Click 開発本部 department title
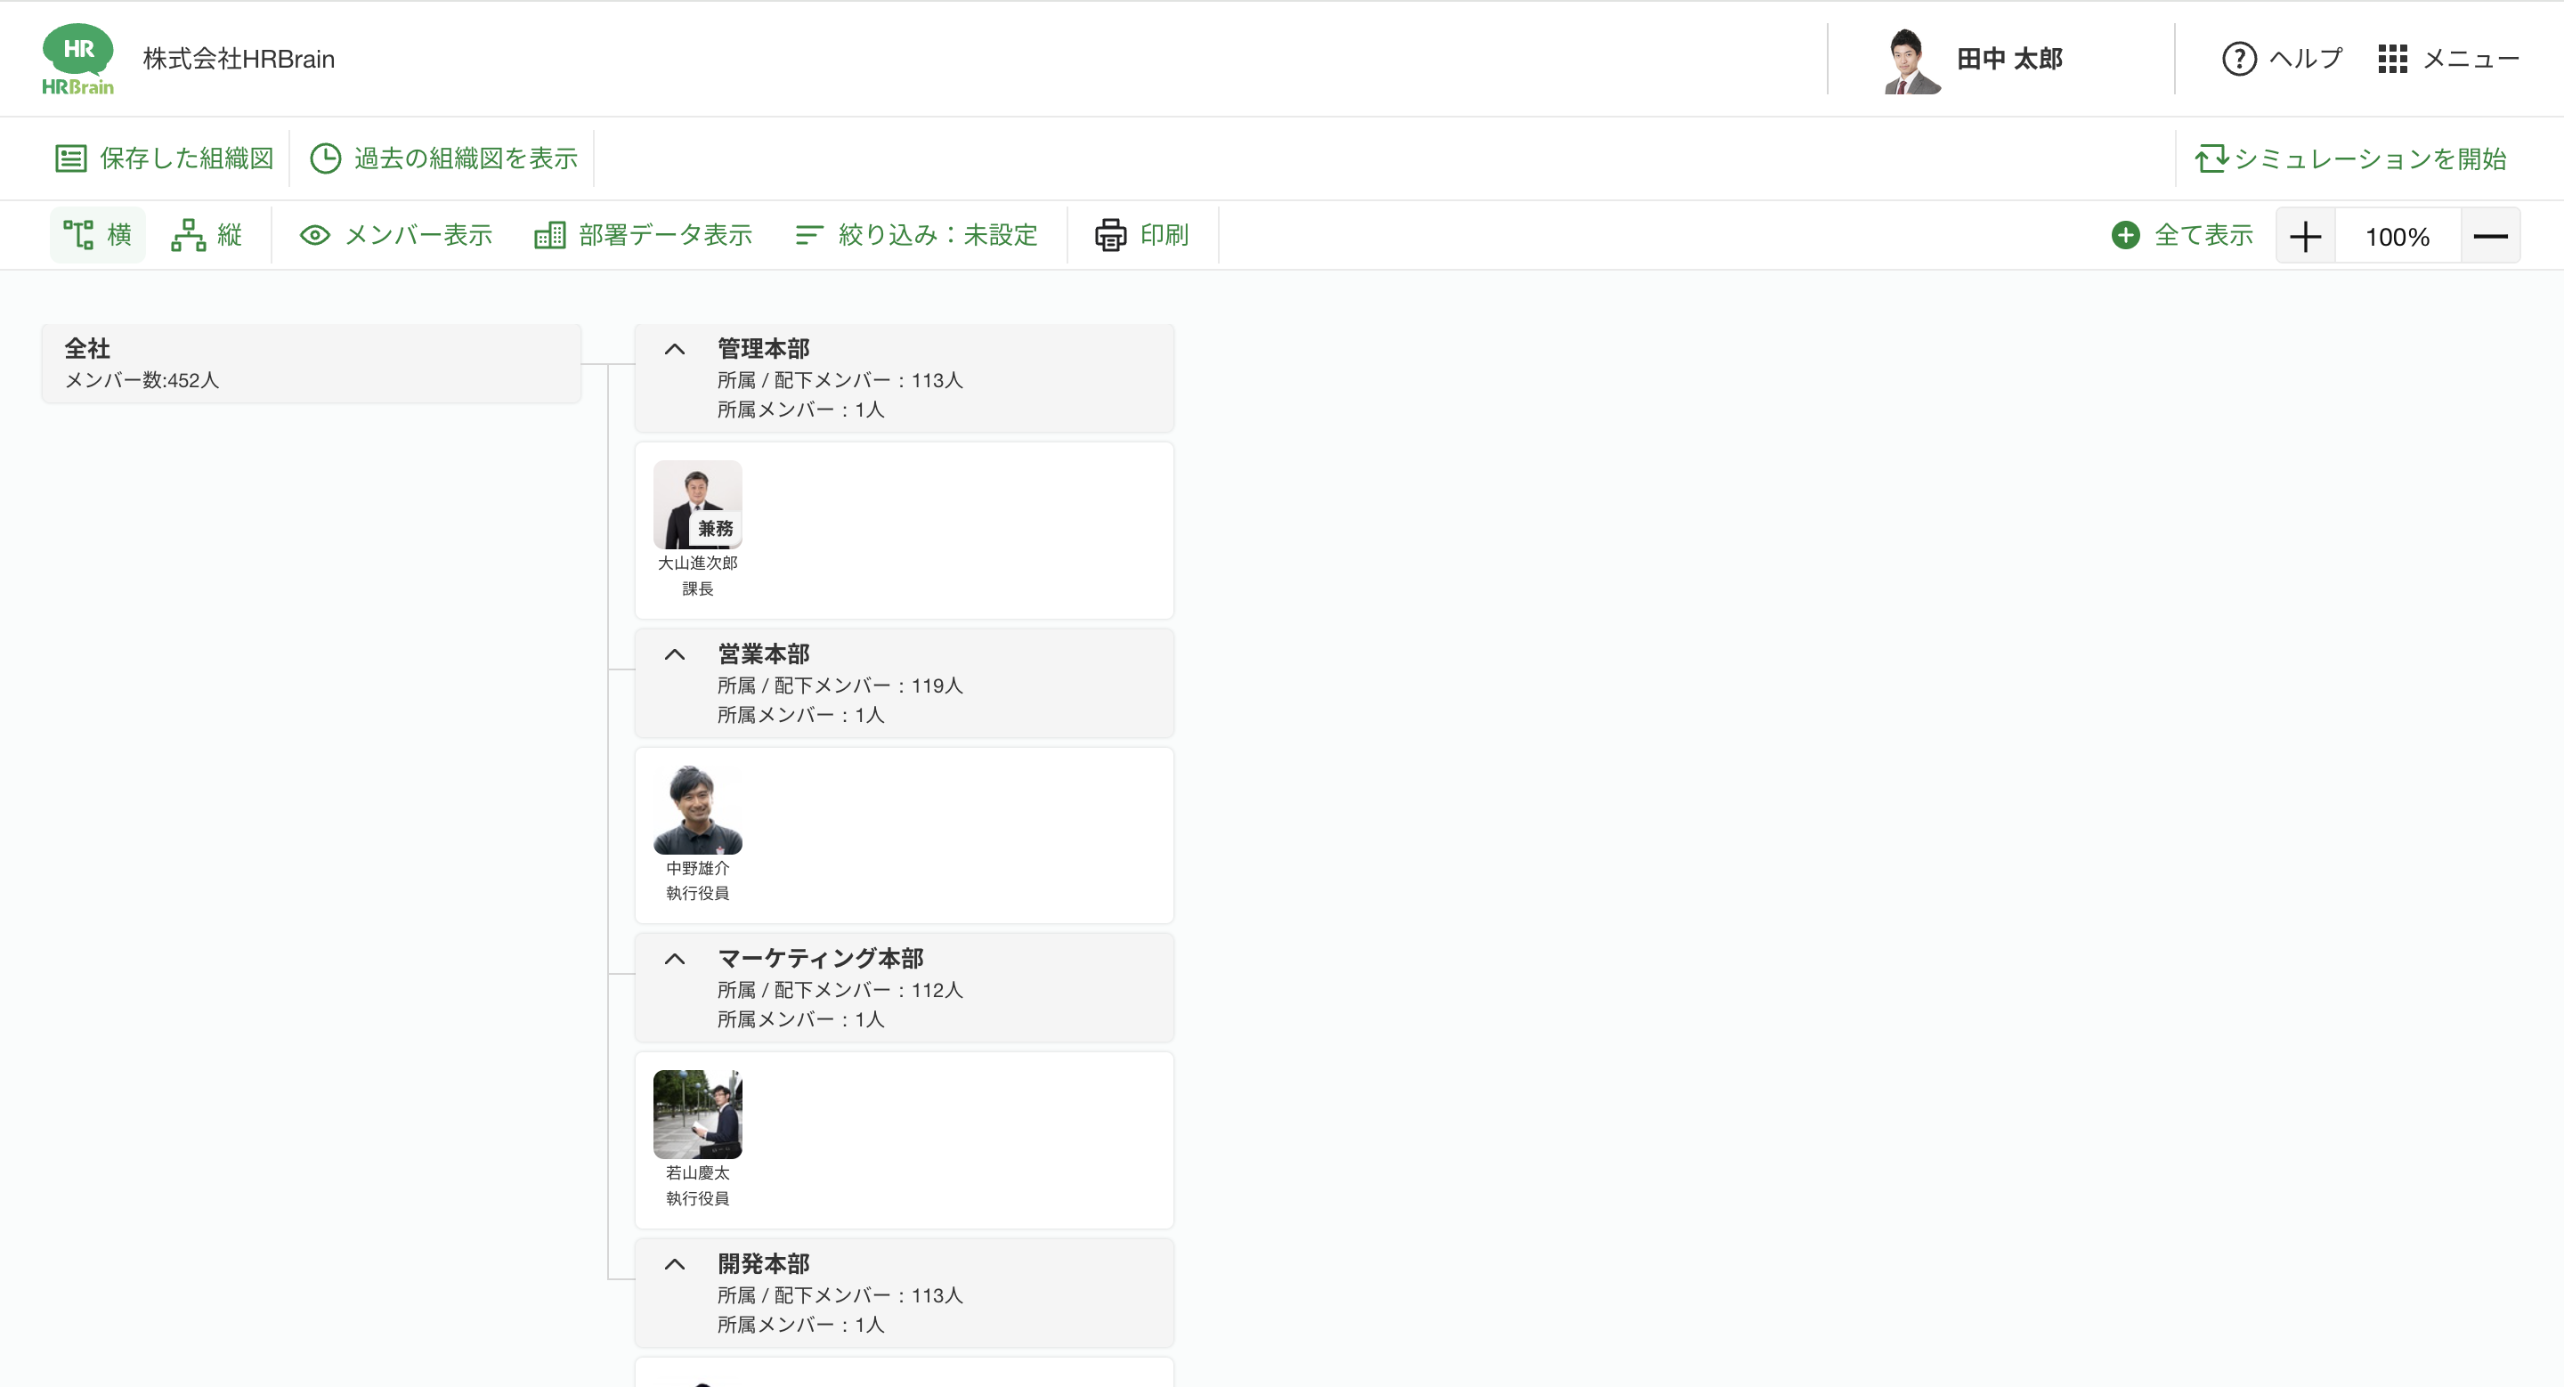2564x1387 pixels. pyautogui.click(x=764, y=1265)
